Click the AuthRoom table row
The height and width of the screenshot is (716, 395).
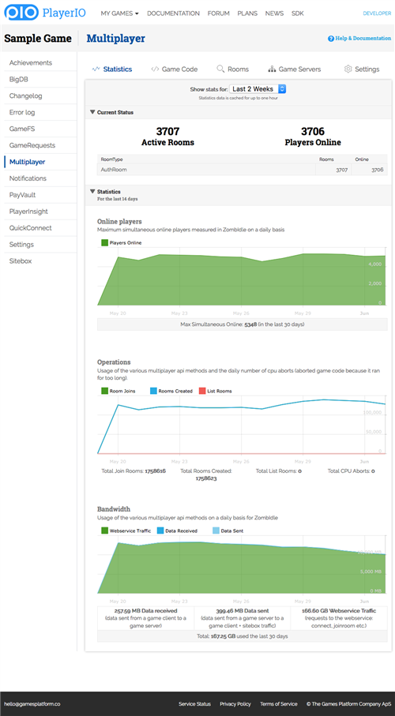pyautogui.click(x=243, y=170)
